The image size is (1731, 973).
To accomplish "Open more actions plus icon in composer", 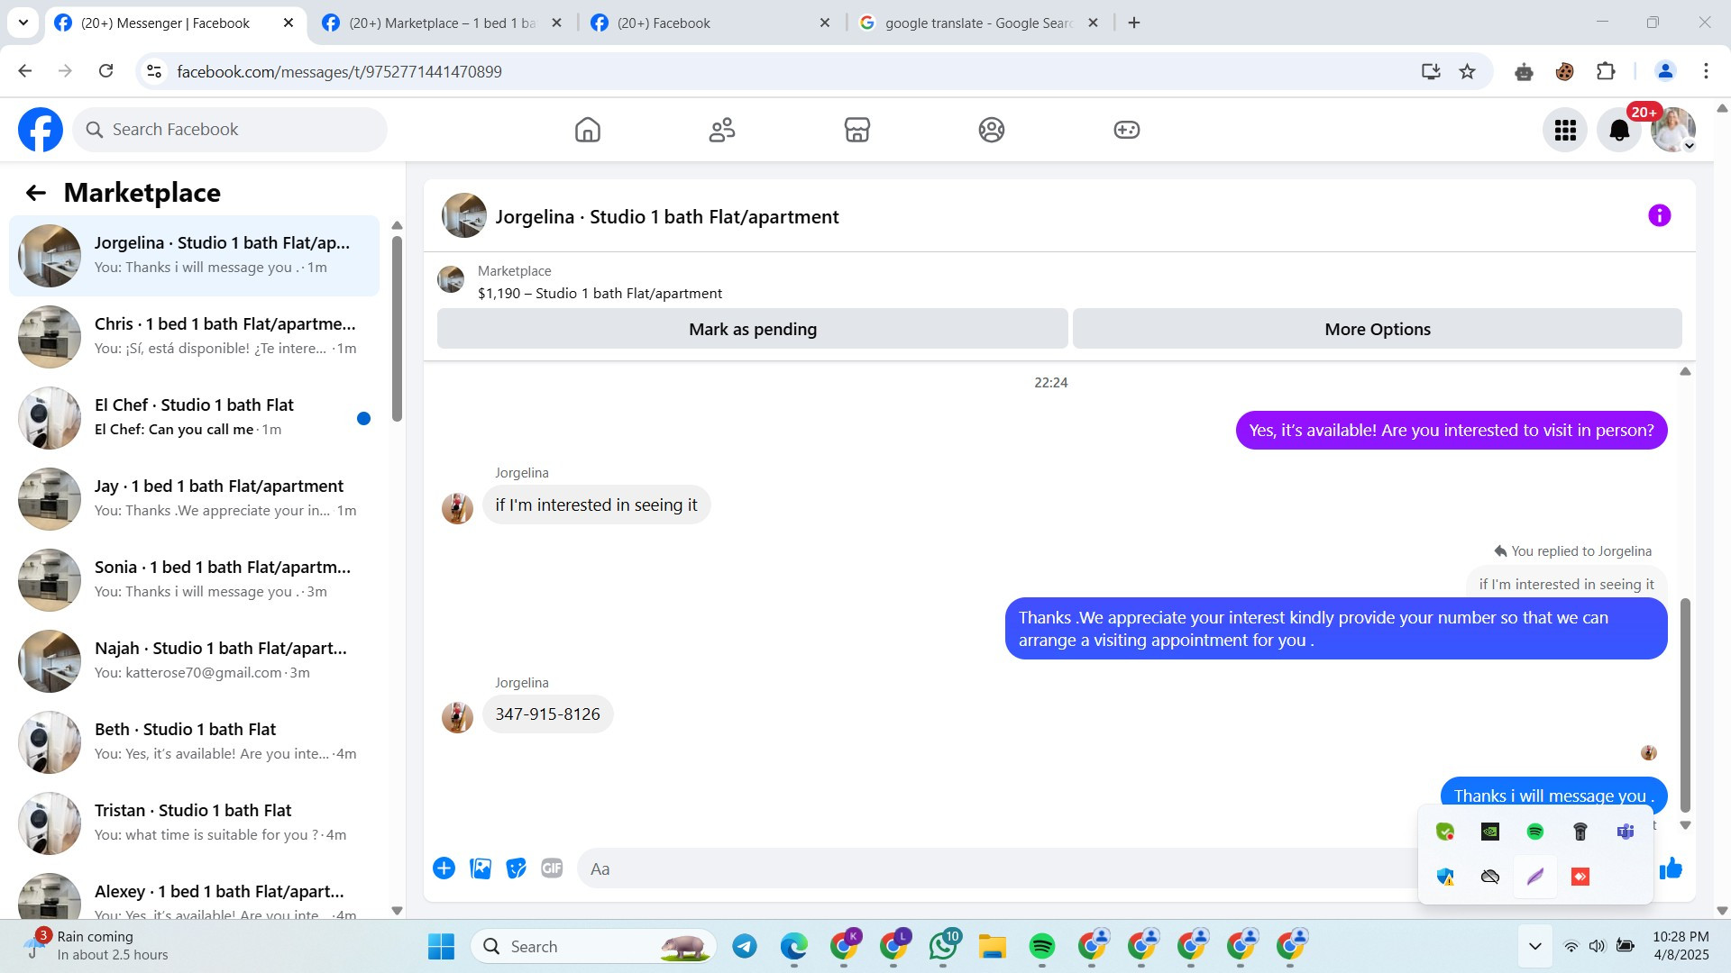I will click(444, 868).
